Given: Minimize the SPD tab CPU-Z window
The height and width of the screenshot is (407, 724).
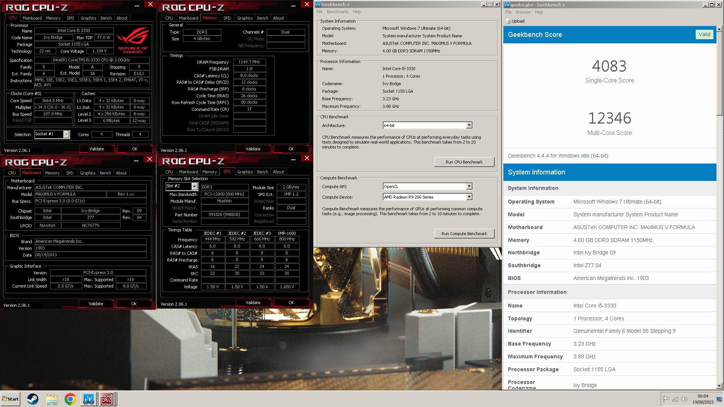Looking at the screenshot, I should 293,159.
